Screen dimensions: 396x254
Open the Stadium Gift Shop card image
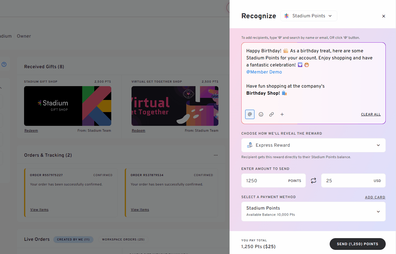(x=68, y=106)
